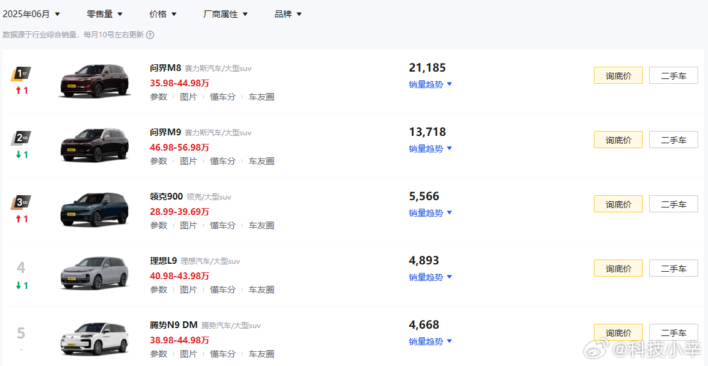
Task: Click 赛力斯汽车/大型suv label beside 问界M8
Action: (x=218, y=69)
